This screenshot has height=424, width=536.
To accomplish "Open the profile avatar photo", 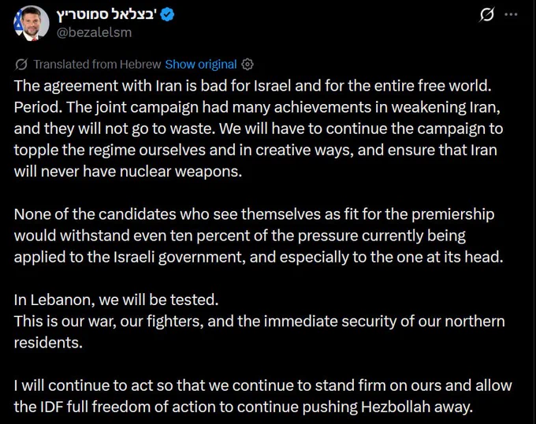I will click(x=31, y=23).
